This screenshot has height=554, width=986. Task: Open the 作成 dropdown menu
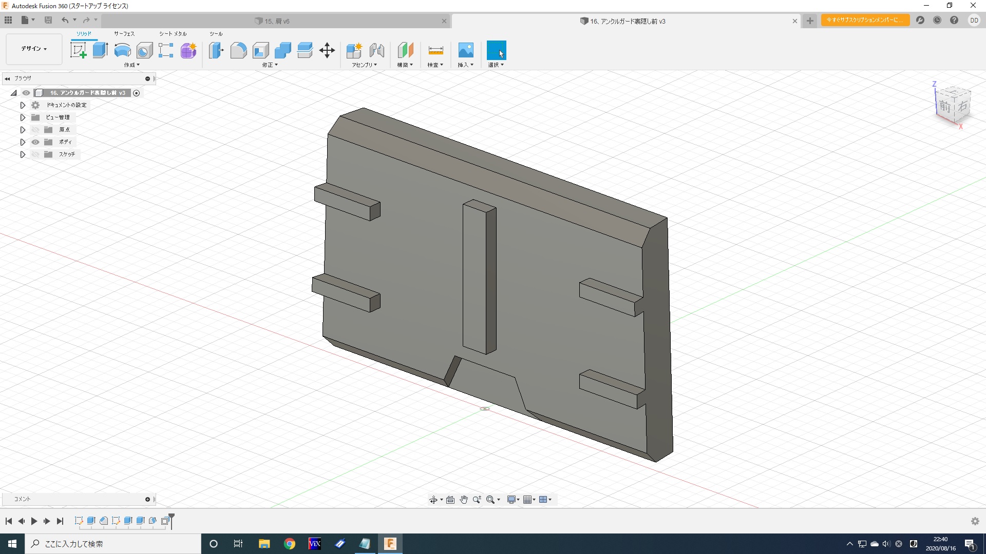[131, 65]
